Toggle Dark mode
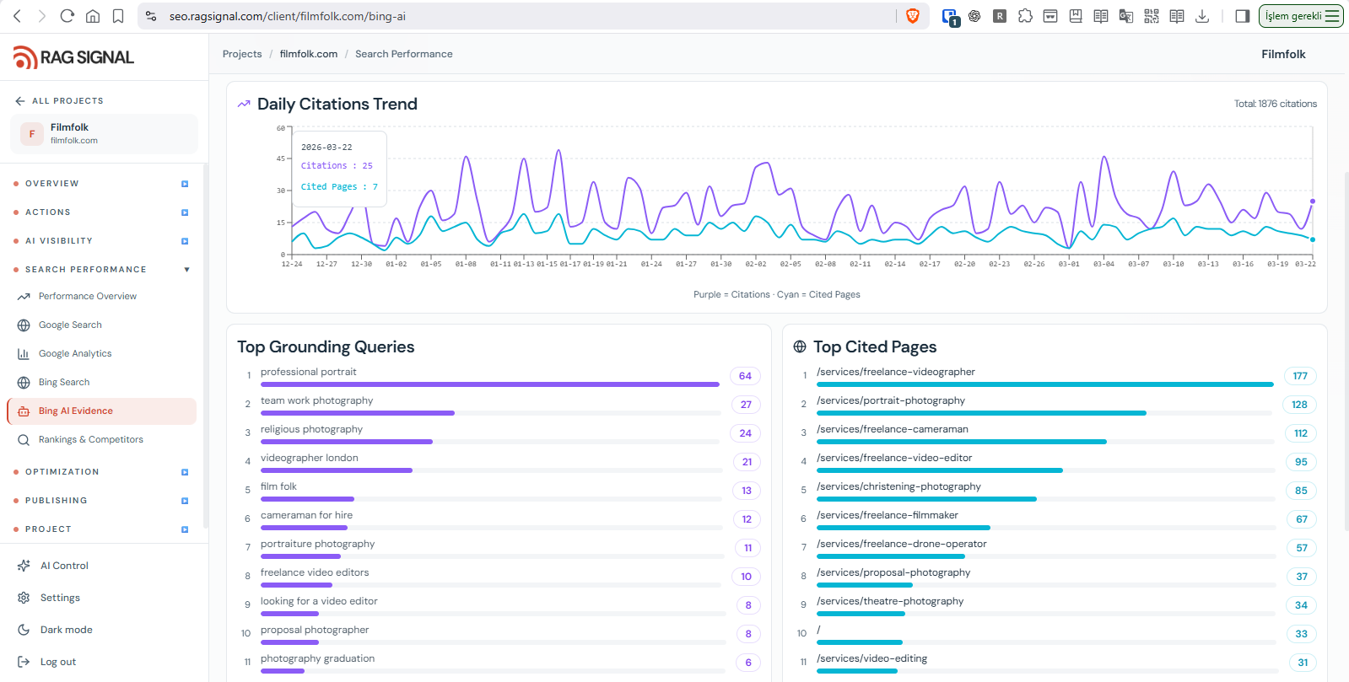1349x682 pixels. coord(66,630)
